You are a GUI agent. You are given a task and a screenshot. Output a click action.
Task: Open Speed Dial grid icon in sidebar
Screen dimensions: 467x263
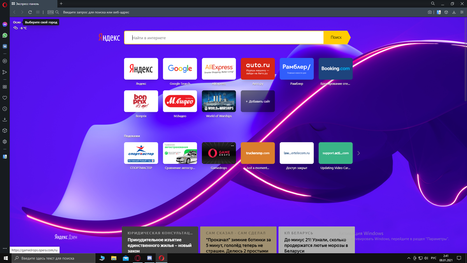(5, 87)
